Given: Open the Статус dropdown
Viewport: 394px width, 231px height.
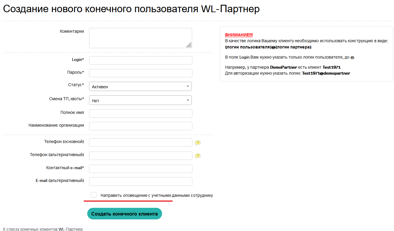Looking at the screenshot, I should [x=140, y=87].
